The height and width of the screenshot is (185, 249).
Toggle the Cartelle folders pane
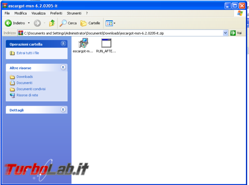[x=90, y=23]
